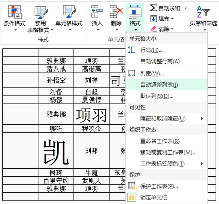This screenshot has height=204, width=219.
Task: Expand the Clear (清除) dropdown
Action: 172,29
